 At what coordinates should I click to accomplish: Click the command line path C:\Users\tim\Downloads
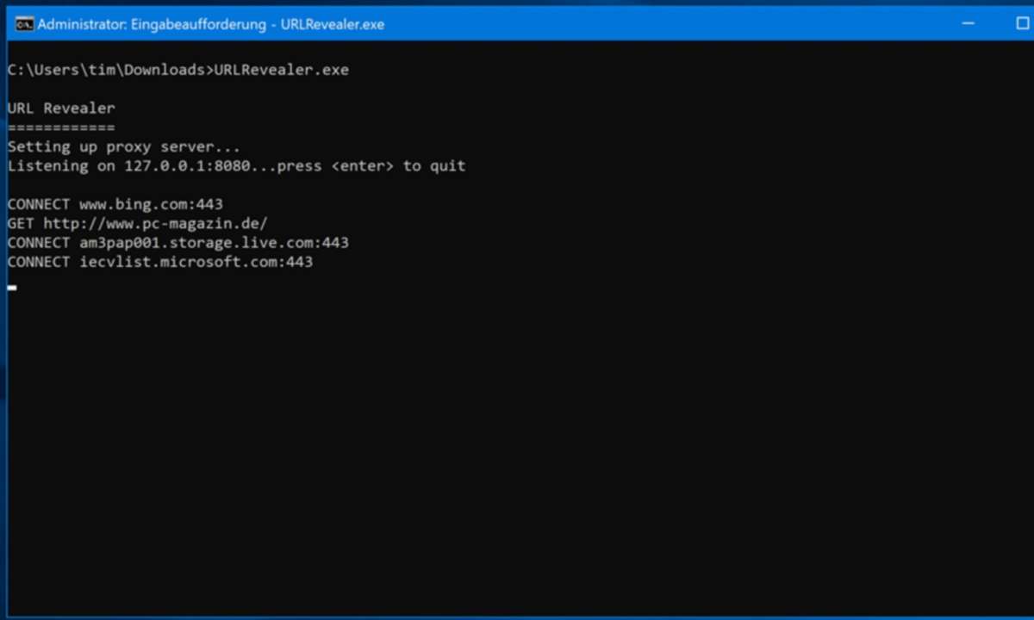point(106,70)
